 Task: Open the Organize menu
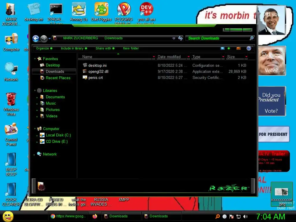(x=44, y=48)
